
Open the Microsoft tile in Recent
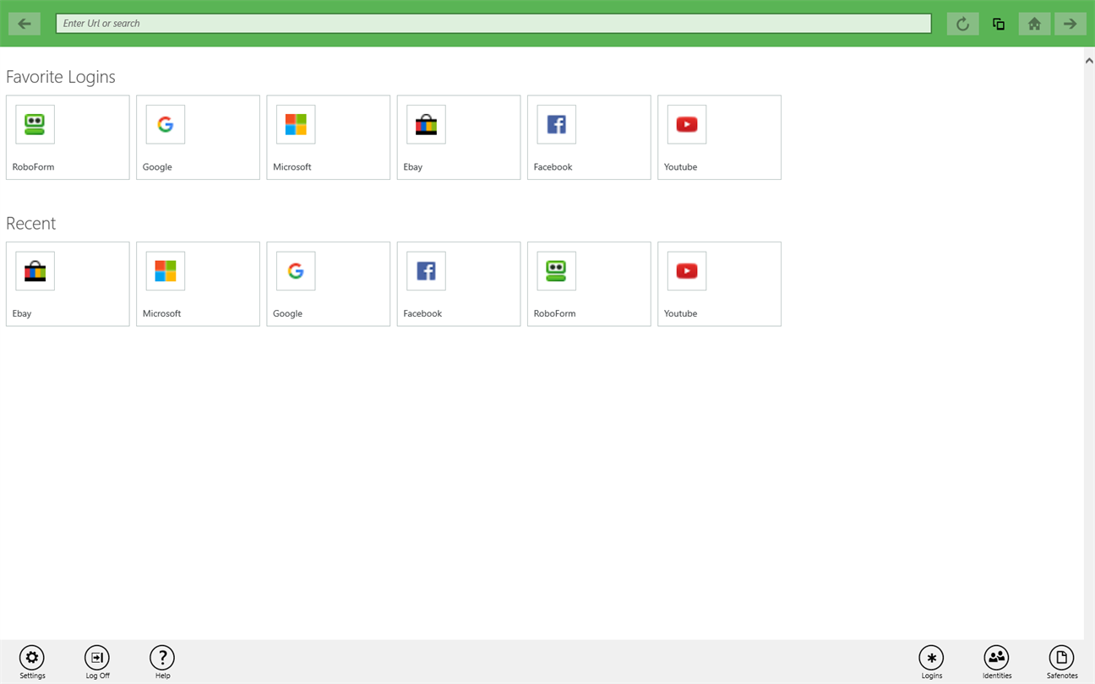coord(198,284)
